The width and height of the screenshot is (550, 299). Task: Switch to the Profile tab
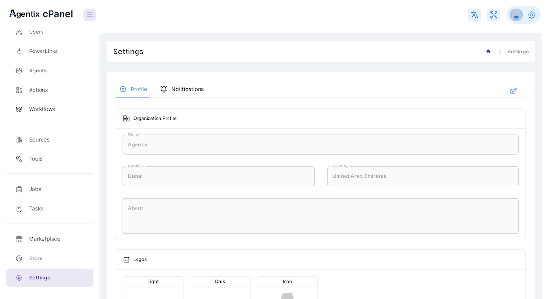pyautogui.click(x=133, y=89)
